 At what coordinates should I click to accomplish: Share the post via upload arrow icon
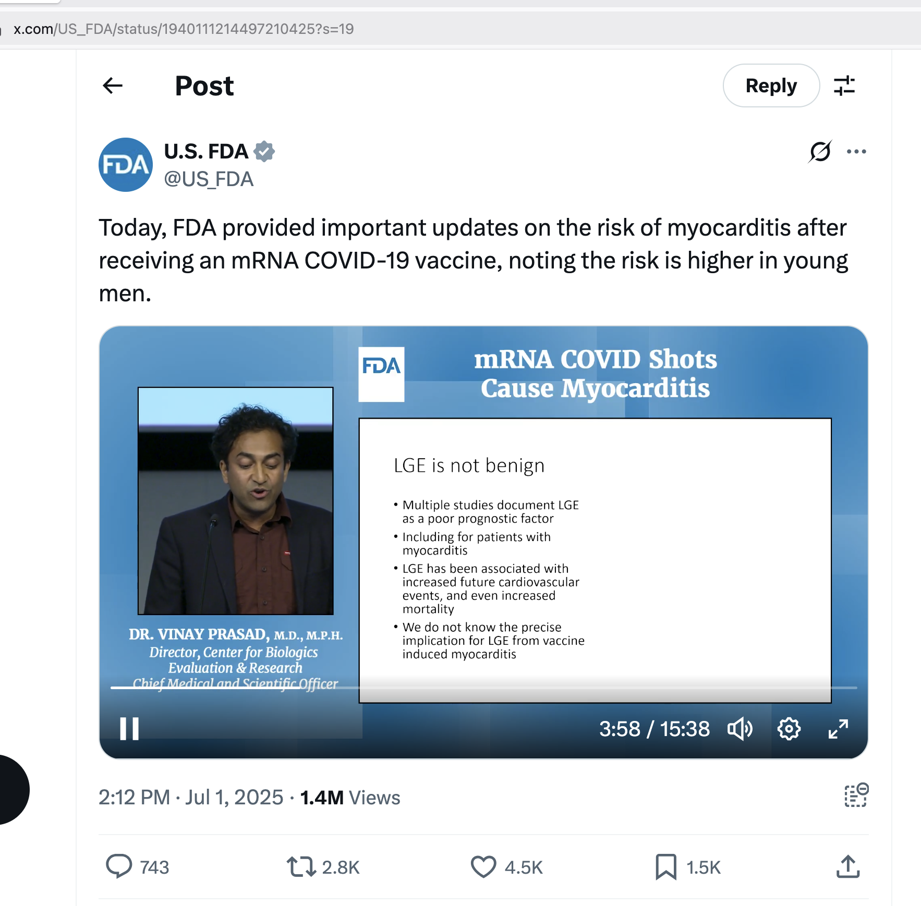pos(848,866)
